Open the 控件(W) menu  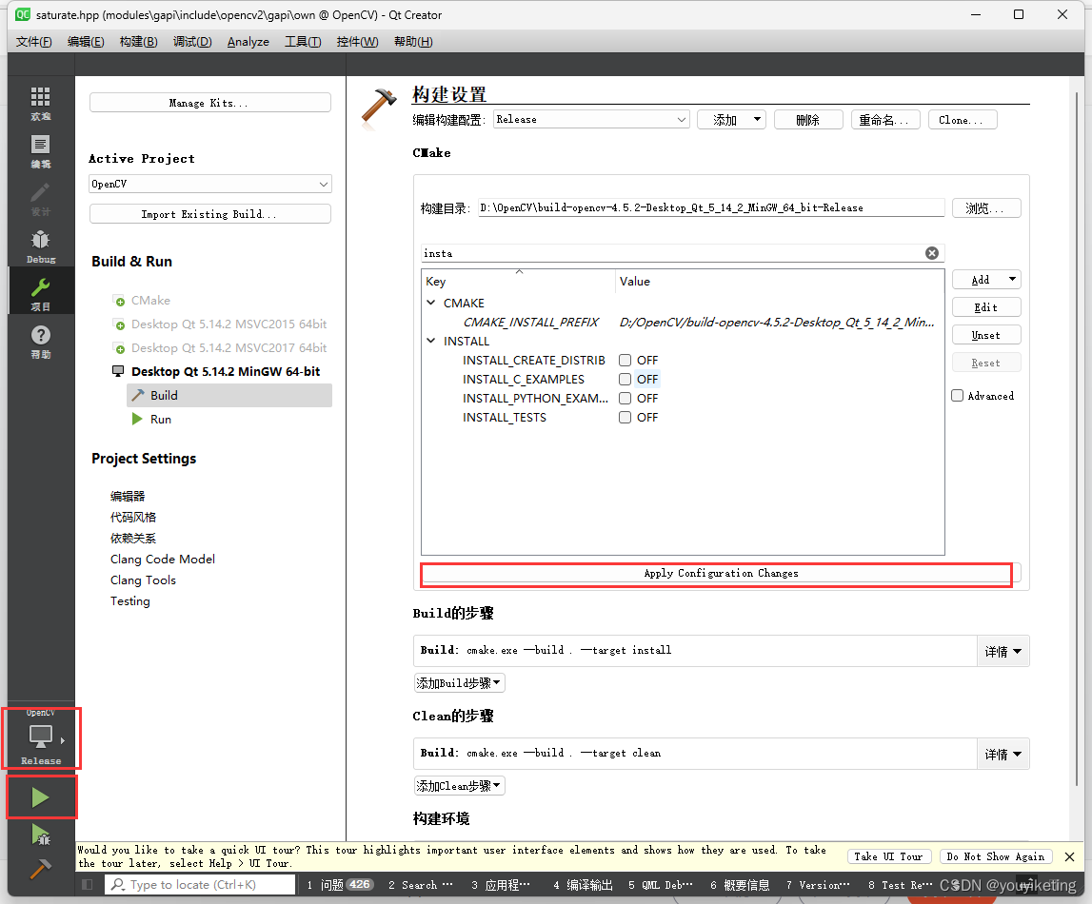357,42
